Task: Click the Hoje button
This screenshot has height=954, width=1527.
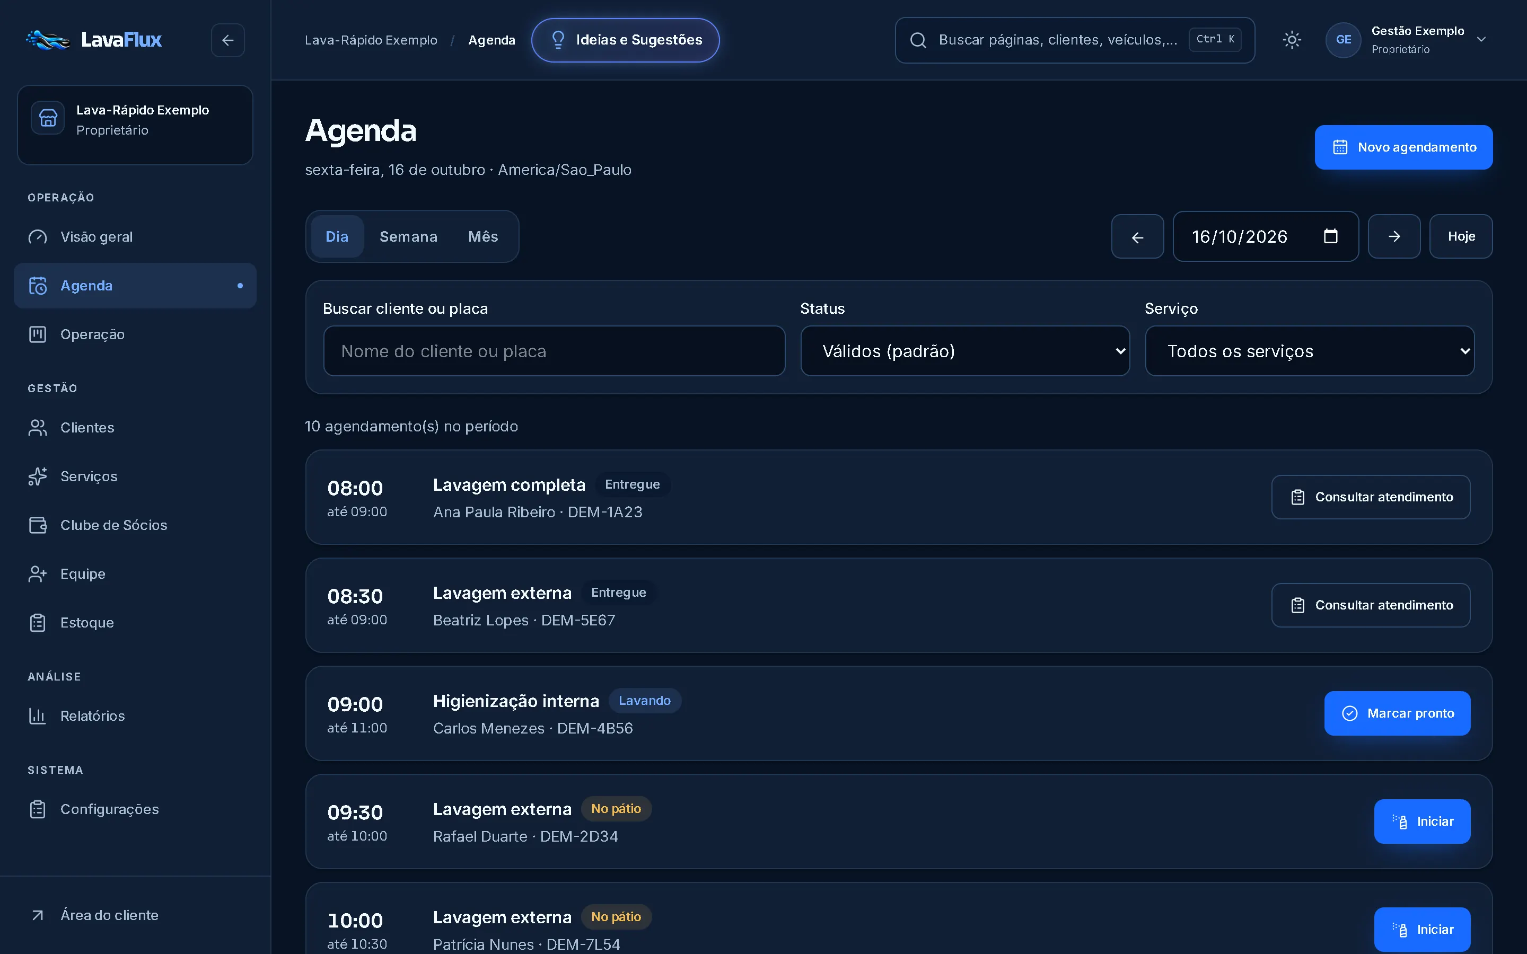Action: click(1461, 236)
